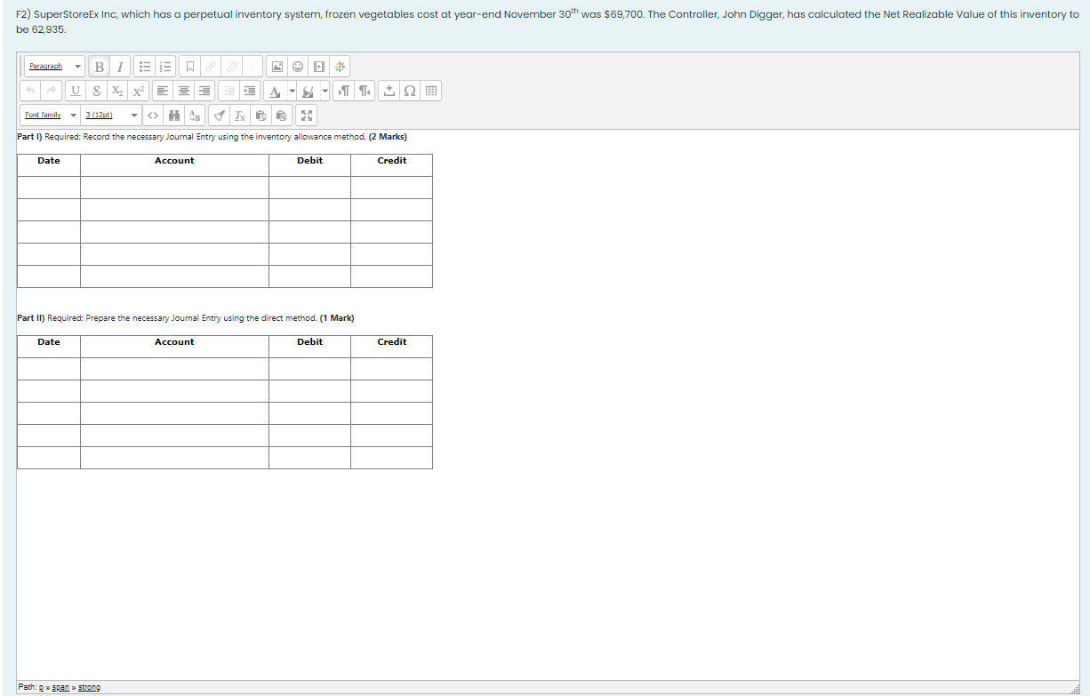Image resolution: width=1090 pixels, height=696 pixels.
Task: Click the unlink broken-chain icon
Action: point(231,67)
